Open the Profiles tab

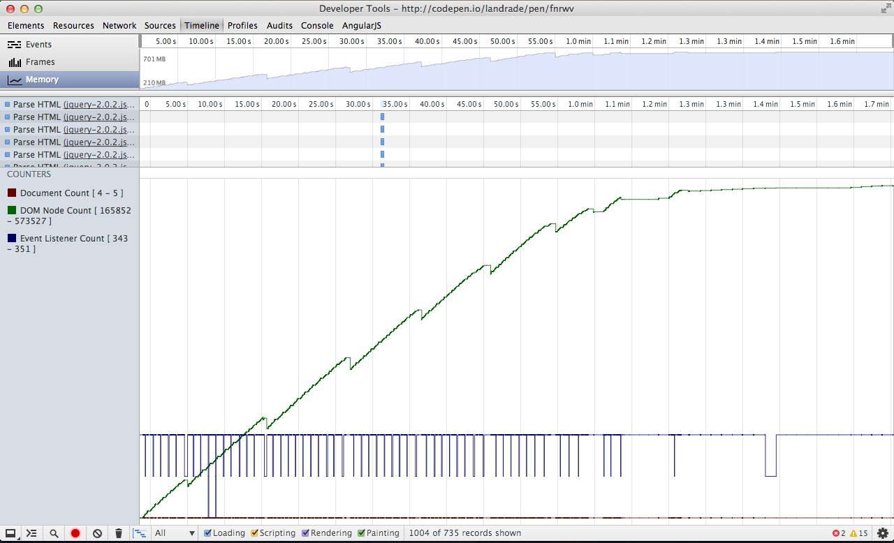coord(242,25)
